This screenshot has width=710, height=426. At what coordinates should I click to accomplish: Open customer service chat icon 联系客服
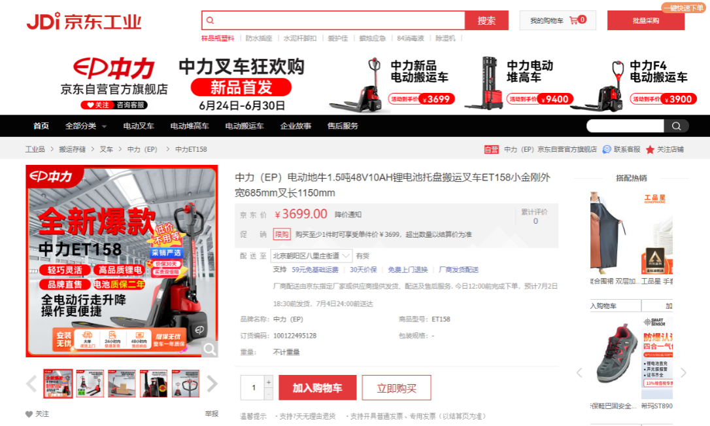[x=607, y=150]
